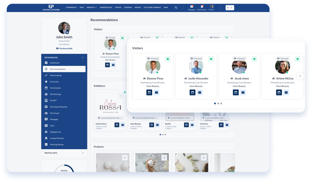This screenshot has width=312, height=182.
Task: Click the envelope icon for Christina exhibitor
Action: coord(227,125)
